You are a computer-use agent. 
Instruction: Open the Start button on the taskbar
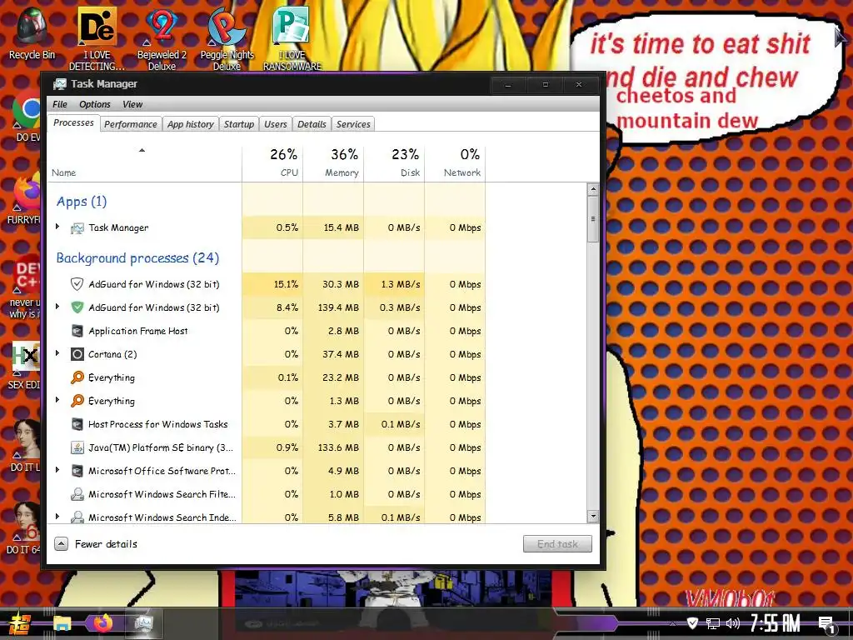pos(18,623)
